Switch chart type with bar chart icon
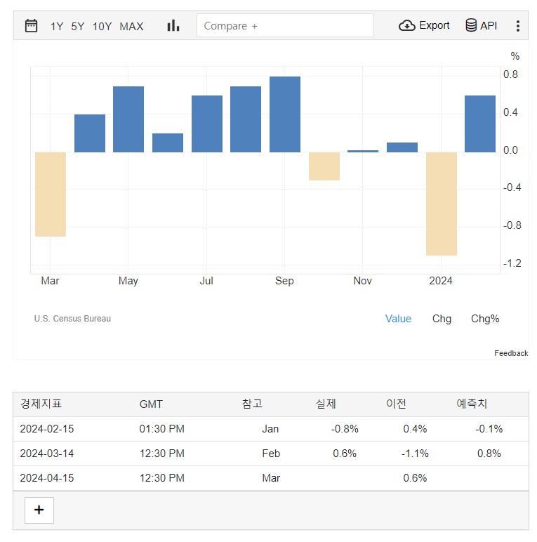The image size is (537, 542). click(x=173, y=25)
